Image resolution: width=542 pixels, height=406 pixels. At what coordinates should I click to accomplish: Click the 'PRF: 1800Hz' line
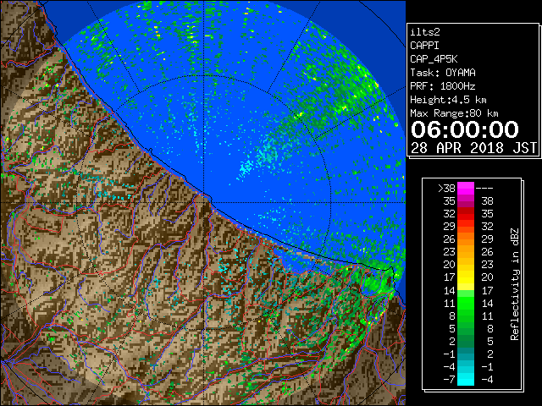click(x=443, y=86)
